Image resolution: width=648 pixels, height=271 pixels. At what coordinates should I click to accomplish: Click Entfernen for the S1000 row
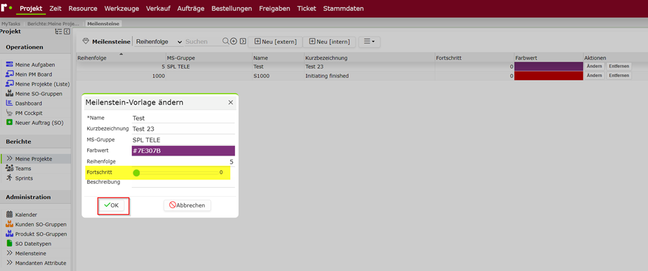[x=619, y=75]
